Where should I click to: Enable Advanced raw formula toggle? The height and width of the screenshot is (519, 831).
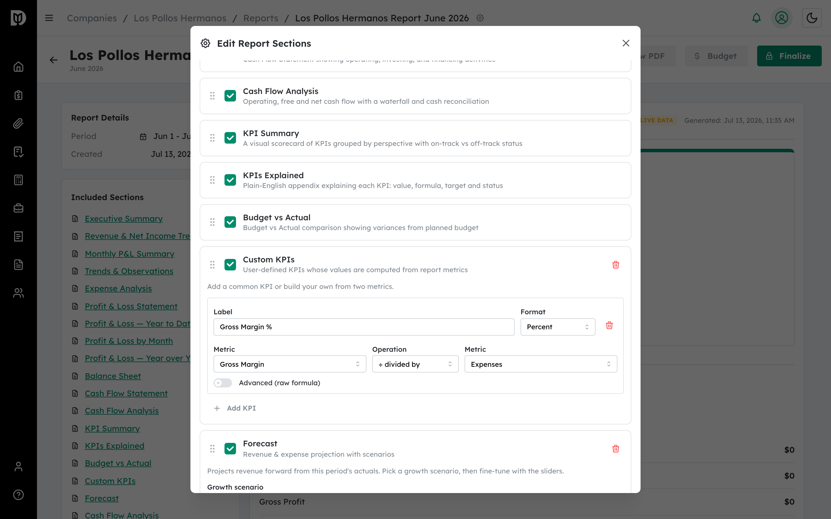pos(222,383)
